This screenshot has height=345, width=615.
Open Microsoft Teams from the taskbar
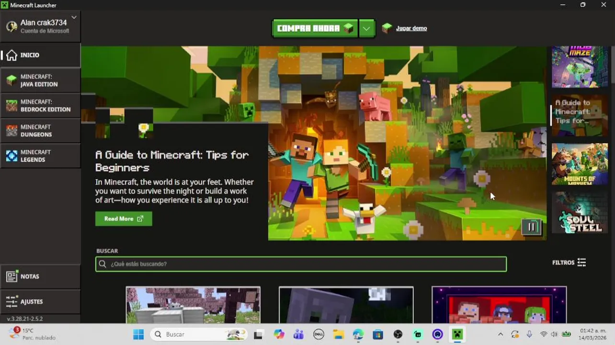tap(298, 334)
